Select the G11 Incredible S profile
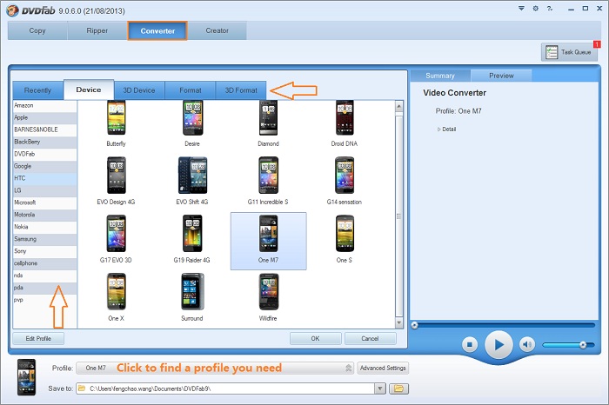This screenshot has height=405, width=609. point(268,181)
